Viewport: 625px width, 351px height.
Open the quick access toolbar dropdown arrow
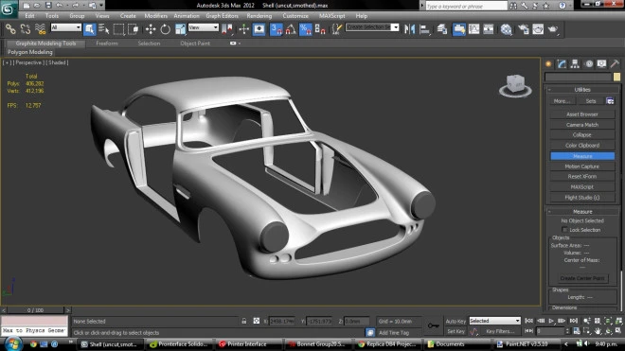(x=101, y=6)
